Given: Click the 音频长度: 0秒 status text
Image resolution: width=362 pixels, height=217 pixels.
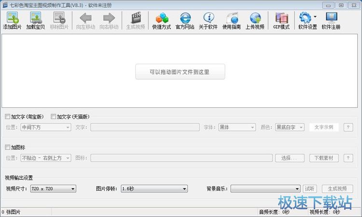Looking at the screenshot, I should point(274,212).
